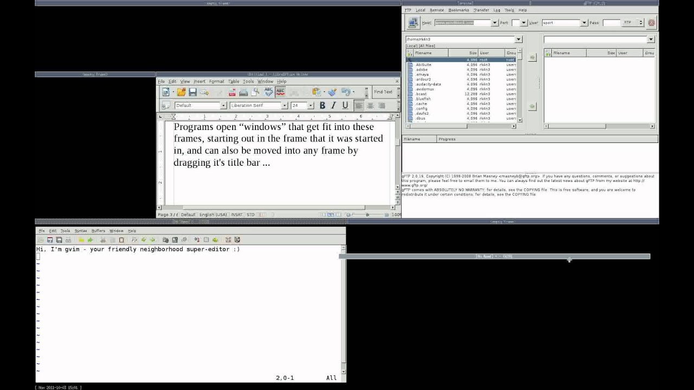Export directly as PDF in Writer
Screen dimensions: 694x390
pos(232,92)
